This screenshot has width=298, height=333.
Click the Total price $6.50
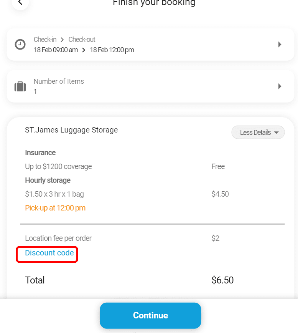coord(222,280)
